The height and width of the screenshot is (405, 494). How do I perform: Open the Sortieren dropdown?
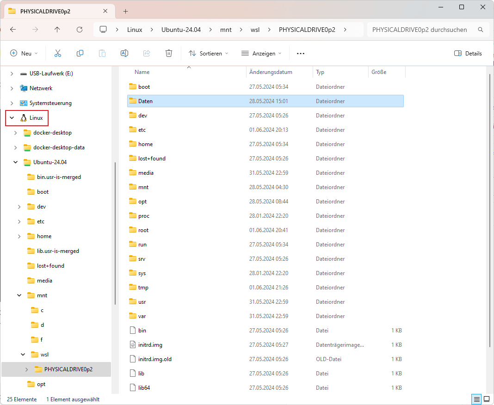pyautogui.click(x=208, y=53)
